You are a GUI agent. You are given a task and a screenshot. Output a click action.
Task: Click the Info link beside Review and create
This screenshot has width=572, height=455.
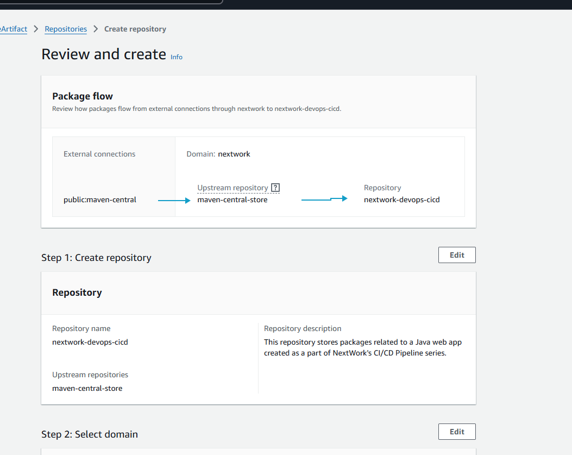click(x=176, y=57)
